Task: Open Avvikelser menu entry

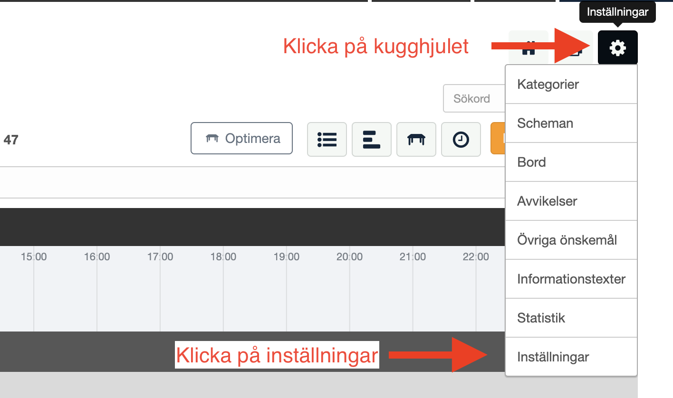Action: click(x=571, y=201)
